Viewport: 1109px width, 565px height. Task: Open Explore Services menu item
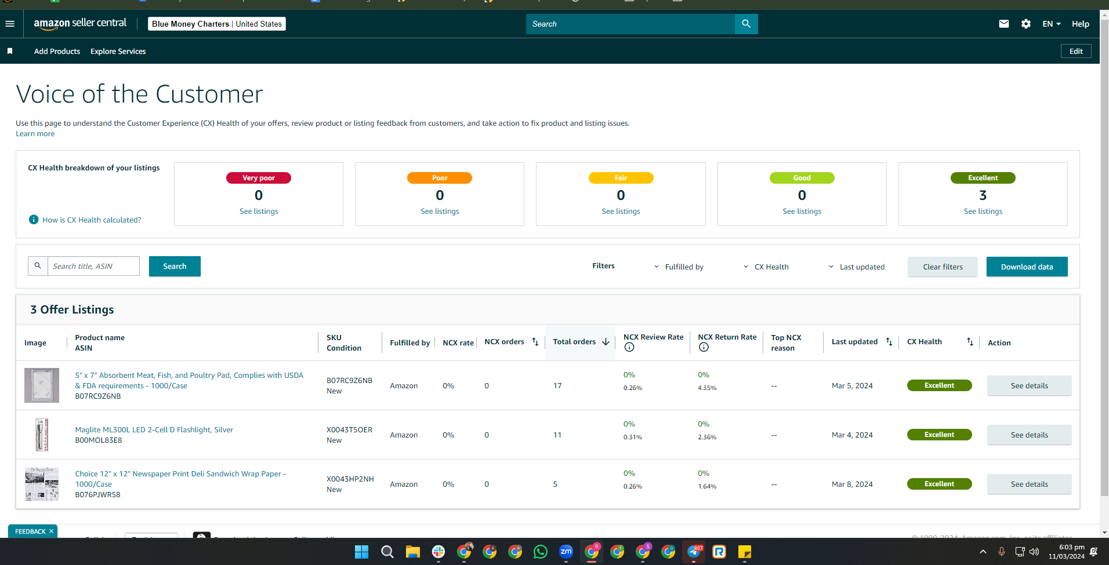(x=118, y=51)
